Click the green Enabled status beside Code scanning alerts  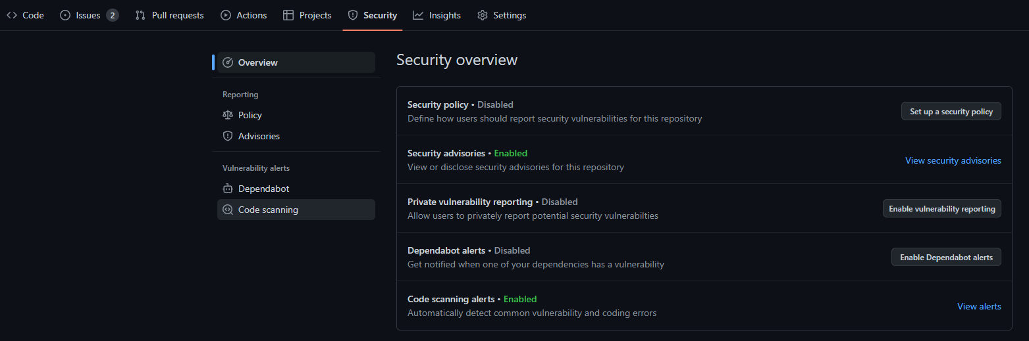(x=520, y=299)
